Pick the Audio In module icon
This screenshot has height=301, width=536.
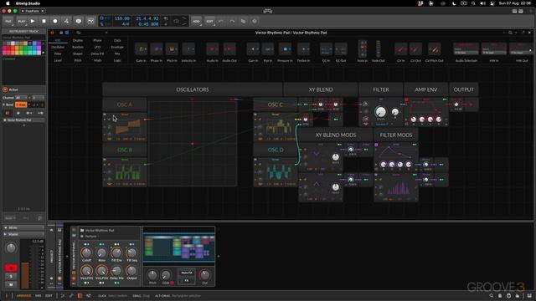tap(212, 49)
